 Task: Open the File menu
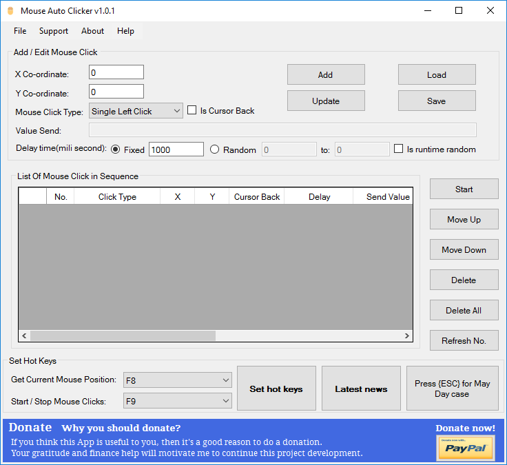(x=20, y=31)
